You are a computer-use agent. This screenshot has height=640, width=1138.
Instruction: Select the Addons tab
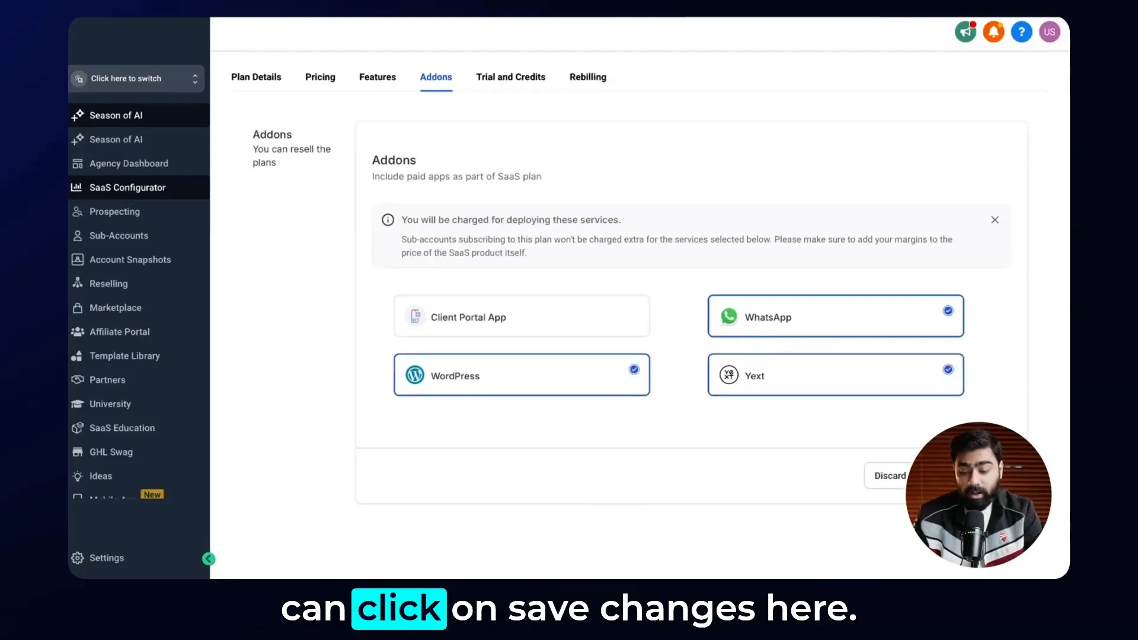click(x=436, y=77)
